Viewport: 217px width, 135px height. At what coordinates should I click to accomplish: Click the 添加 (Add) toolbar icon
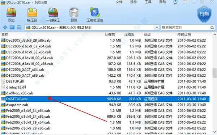coord(11,12)
